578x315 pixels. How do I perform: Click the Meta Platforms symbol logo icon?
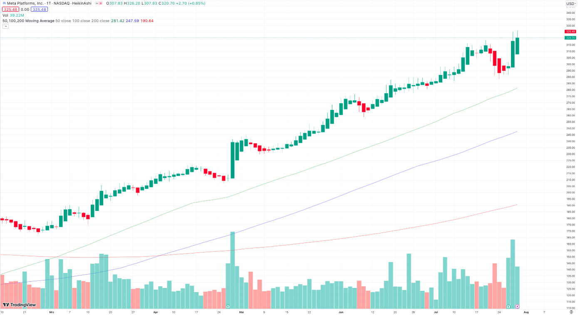4,3
